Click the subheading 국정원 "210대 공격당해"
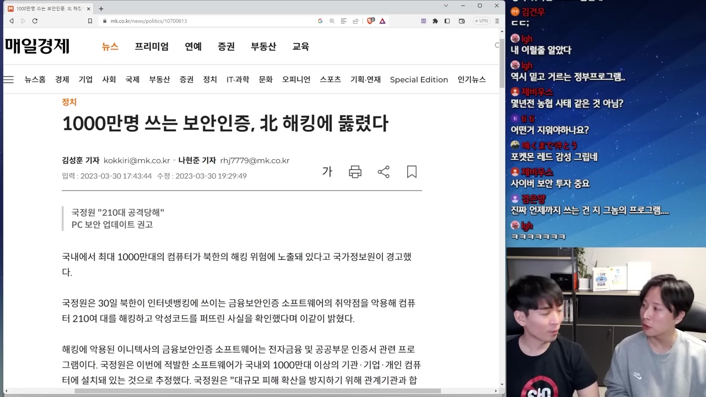706x397 pixels. tap(118, 212)
